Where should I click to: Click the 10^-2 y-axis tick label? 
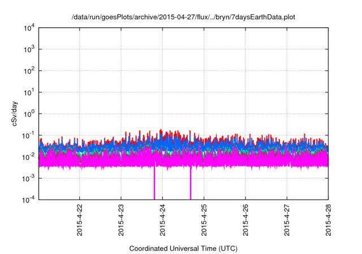point(28,157)
